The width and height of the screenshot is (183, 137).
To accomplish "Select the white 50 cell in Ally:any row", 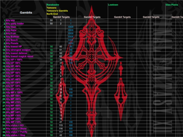I will pos(51,20).
